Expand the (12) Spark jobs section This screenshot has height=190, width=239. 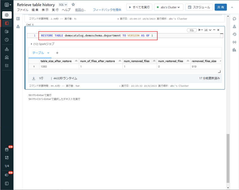(32, 44)
